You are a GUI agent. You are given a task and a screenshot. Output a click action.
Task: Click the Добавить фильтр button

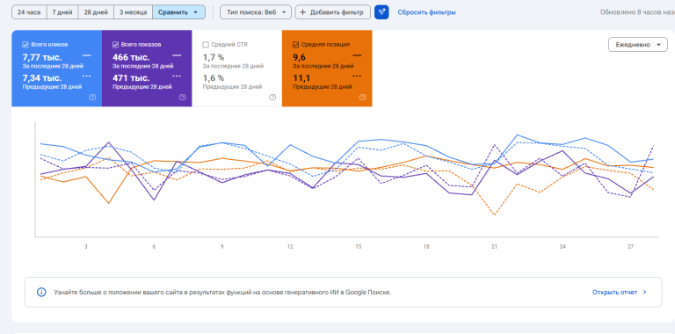coord(333,12)
